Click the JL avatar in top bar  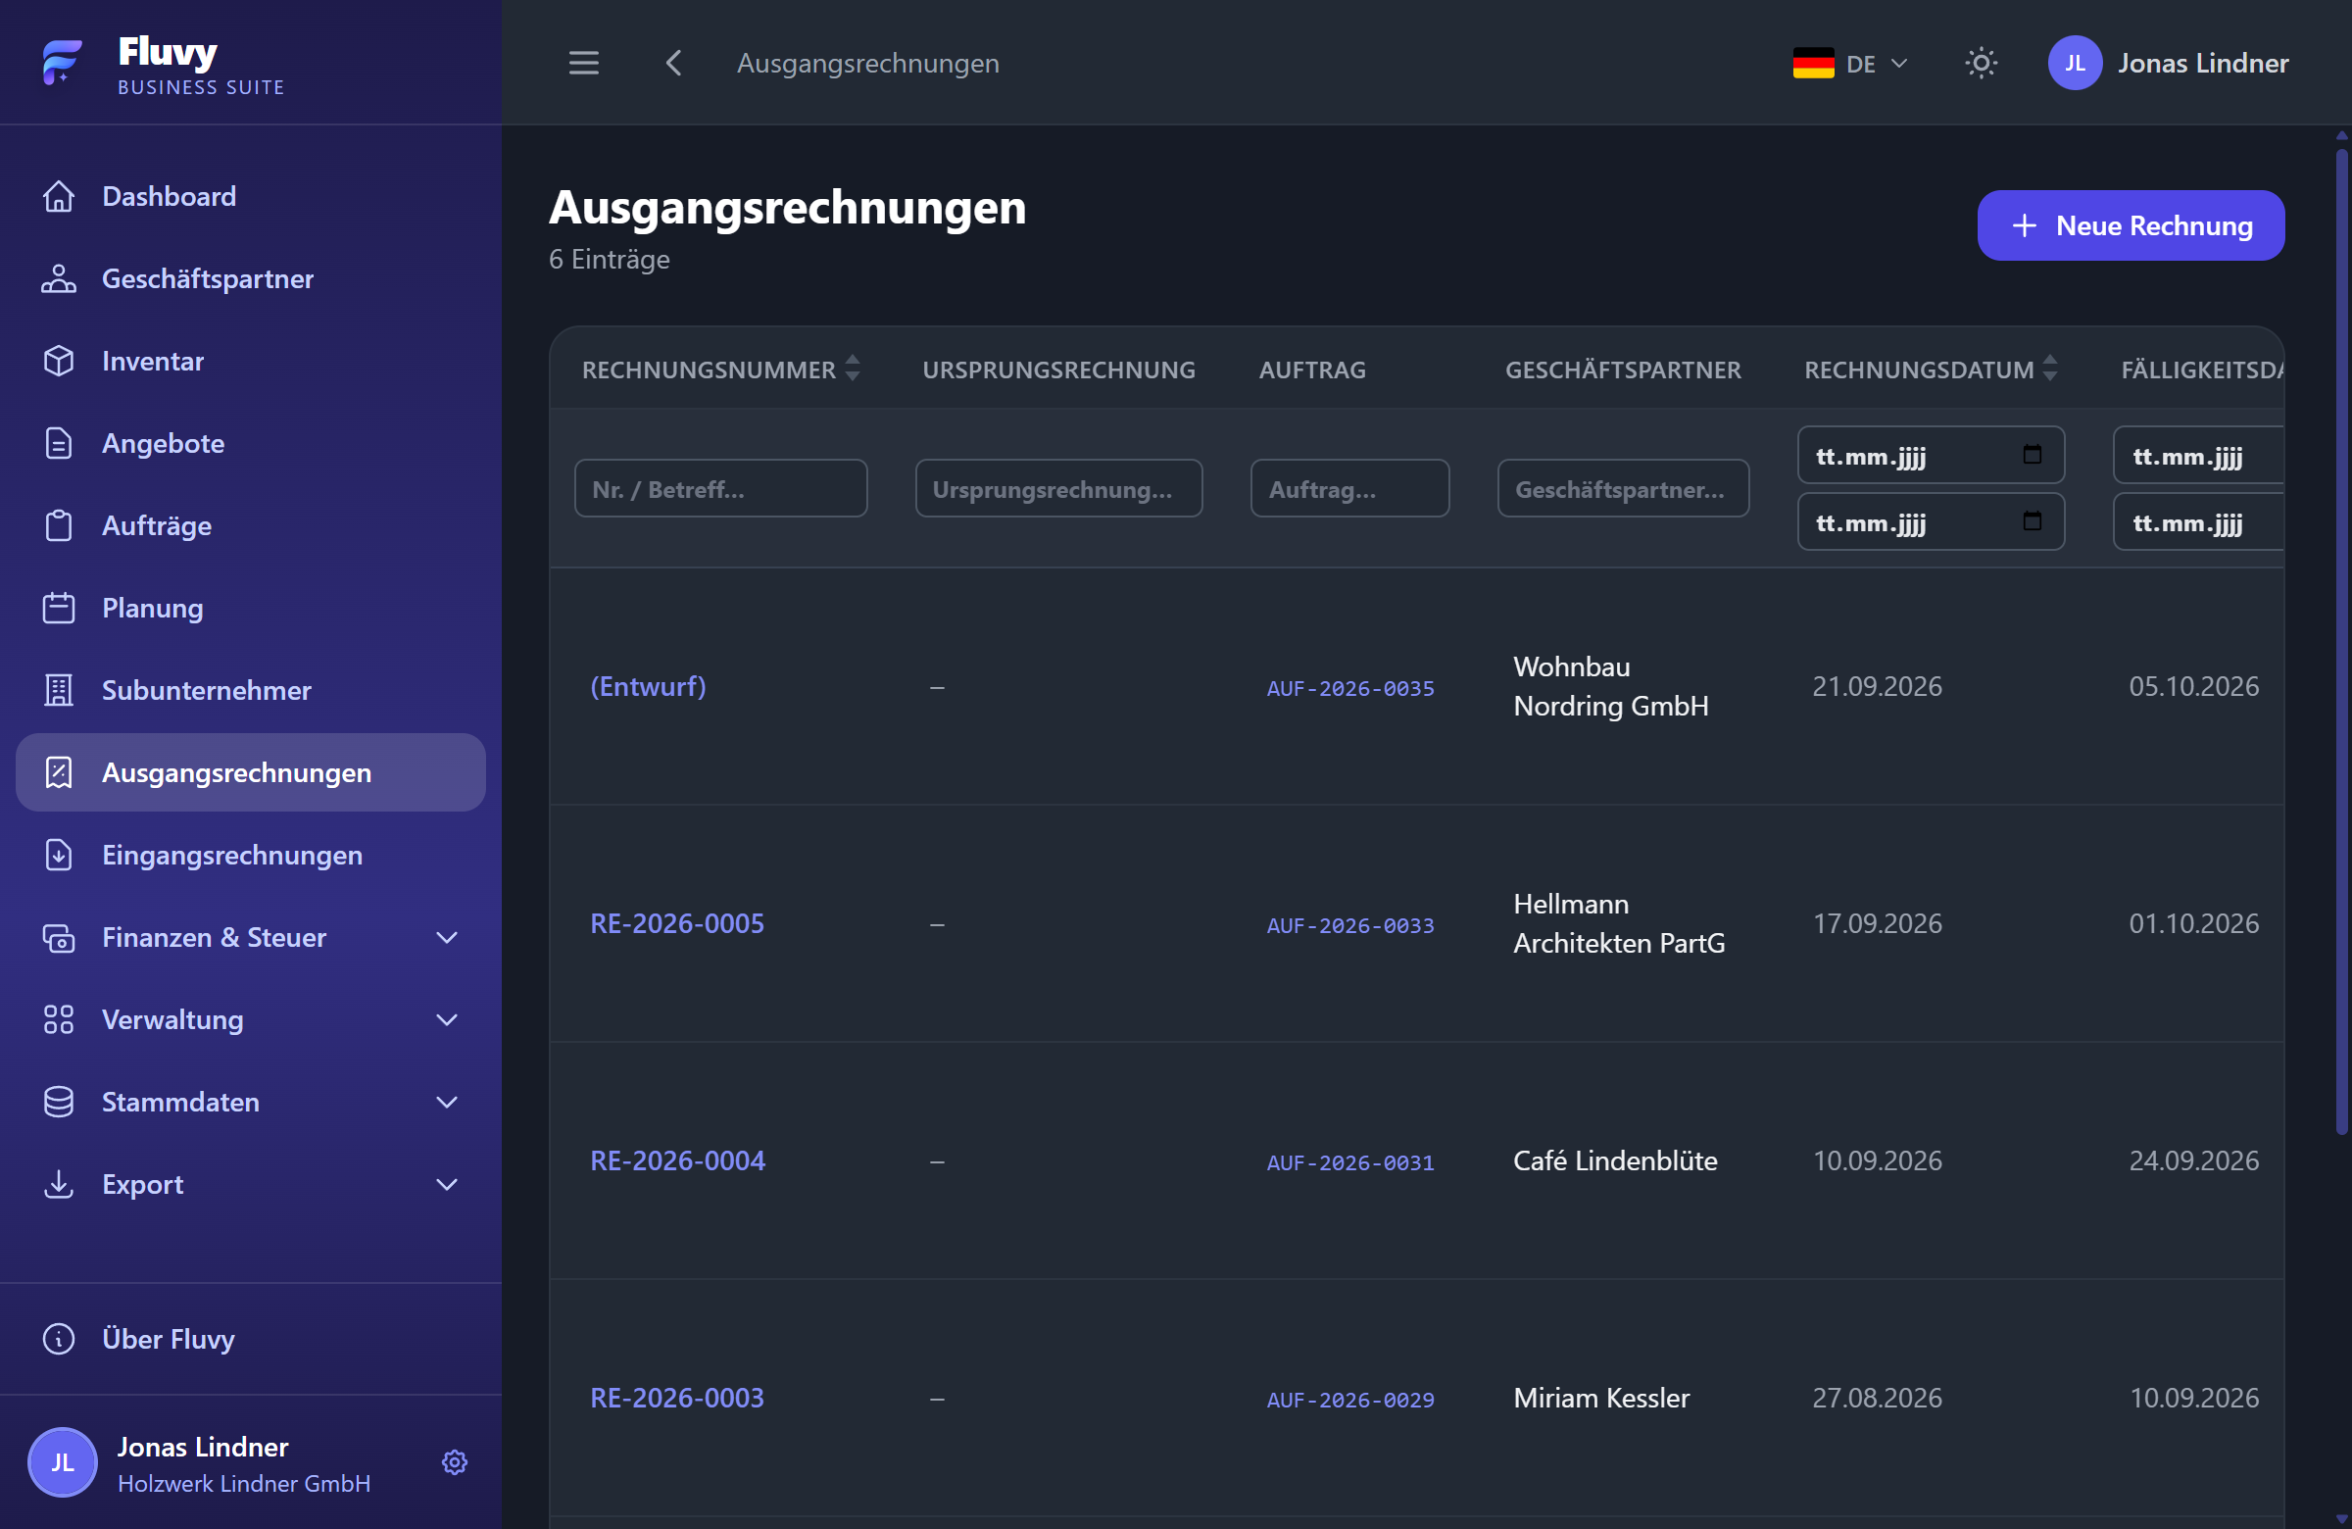coord(2075,64)
